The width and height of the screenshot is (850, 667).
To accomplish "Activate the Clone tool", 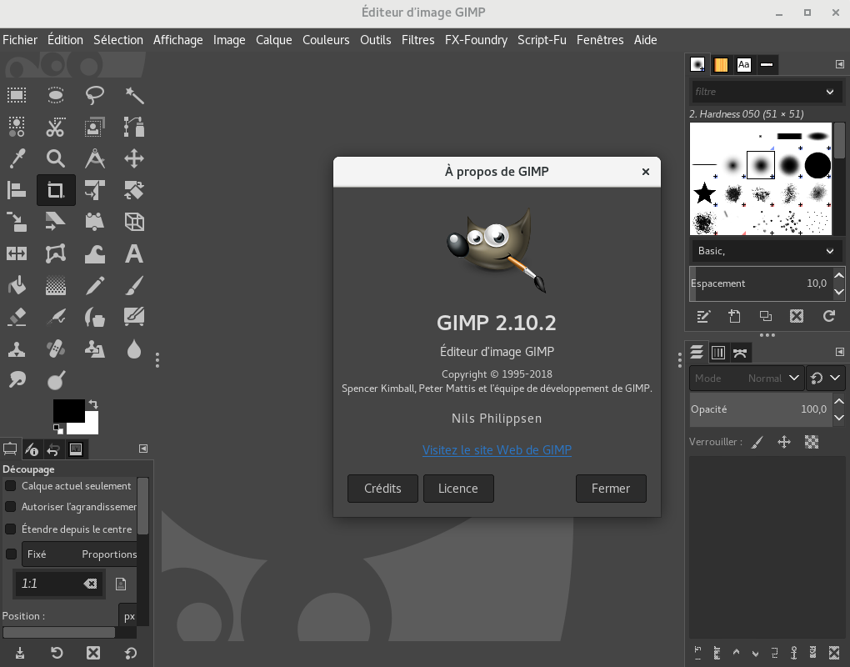I will tap(17, 349).
